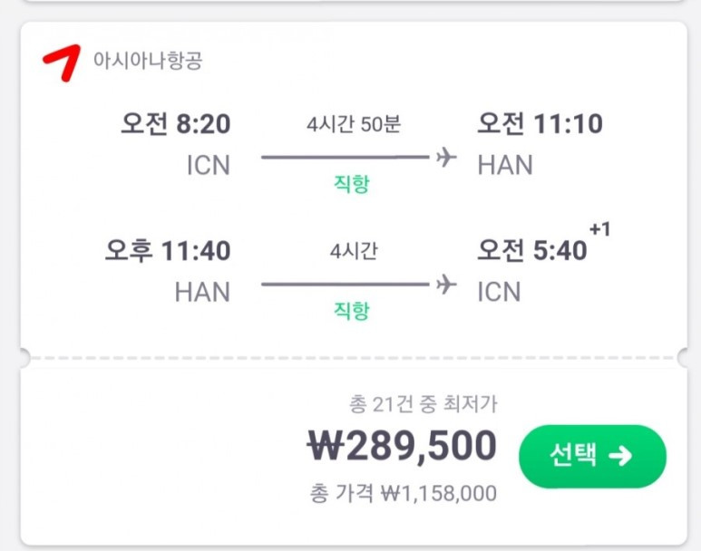701x551 pixels.
Task: Click the outbound flight airplane icon
Action: point(444,158)
